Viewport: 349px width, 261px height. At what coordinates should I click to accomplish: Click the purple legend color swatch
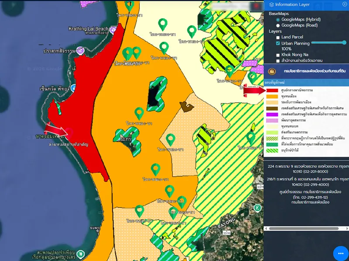click(x=273, y=114)
